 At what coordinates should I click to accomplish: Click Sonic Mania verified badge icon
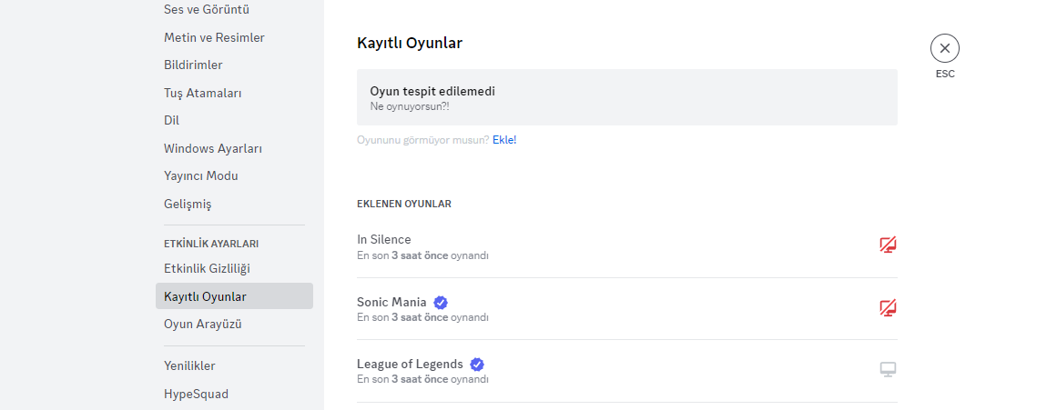(441, 302)
